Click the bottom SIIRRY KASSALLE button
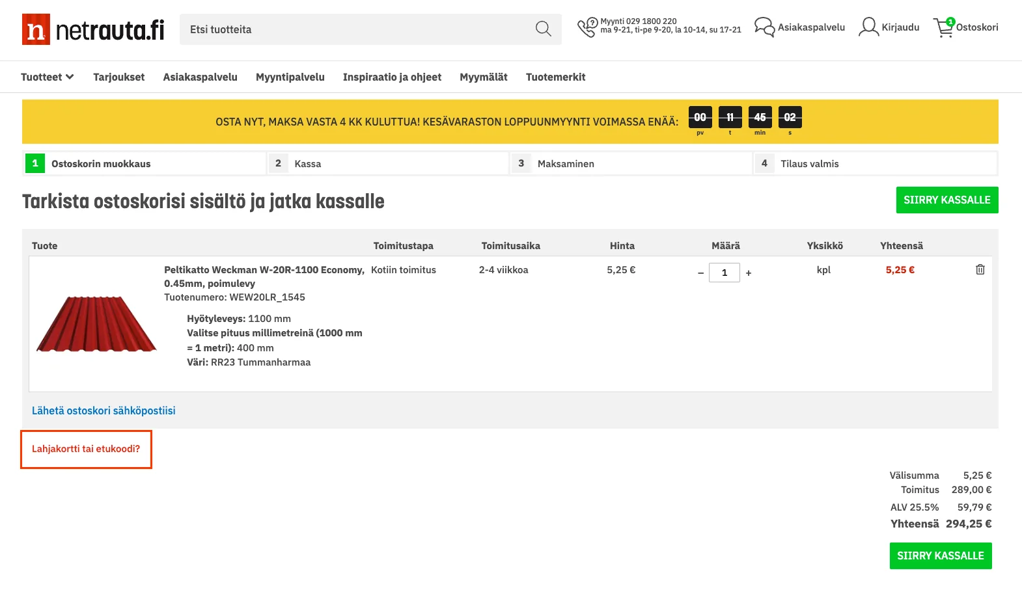This screenshot has height=590, width=1022. point(941,556)
